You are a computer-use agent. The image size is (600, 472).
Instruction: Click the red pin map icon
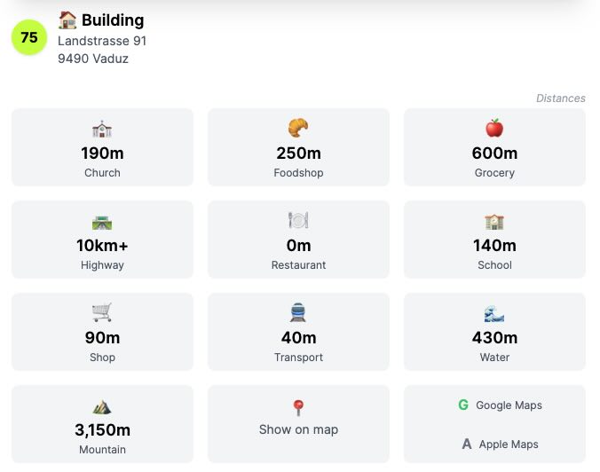298,408
